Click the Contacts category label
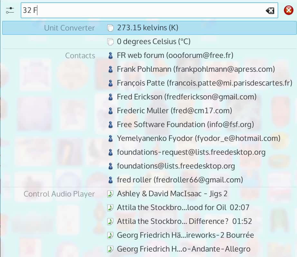Screen dimensions: 297x257 point(80,56)
